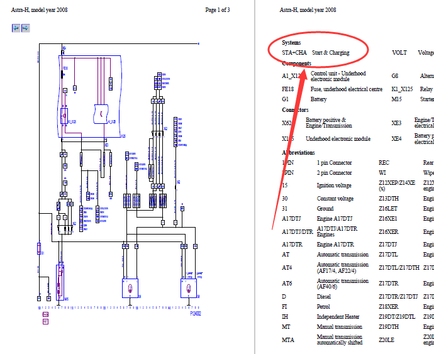Click 'Z17DTR/Z17DTJ' abbreviation

click(x=398, y=297)
